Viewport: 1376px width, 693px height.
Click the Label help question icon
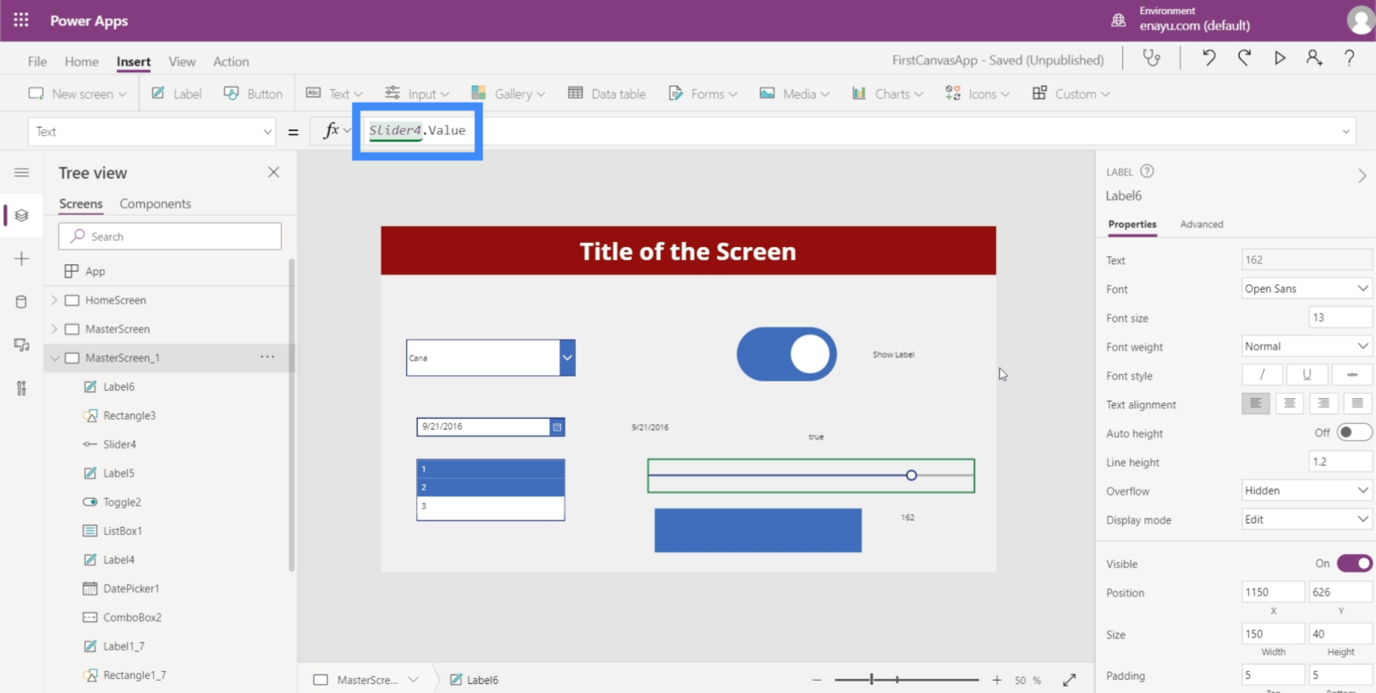point(1147,171)
